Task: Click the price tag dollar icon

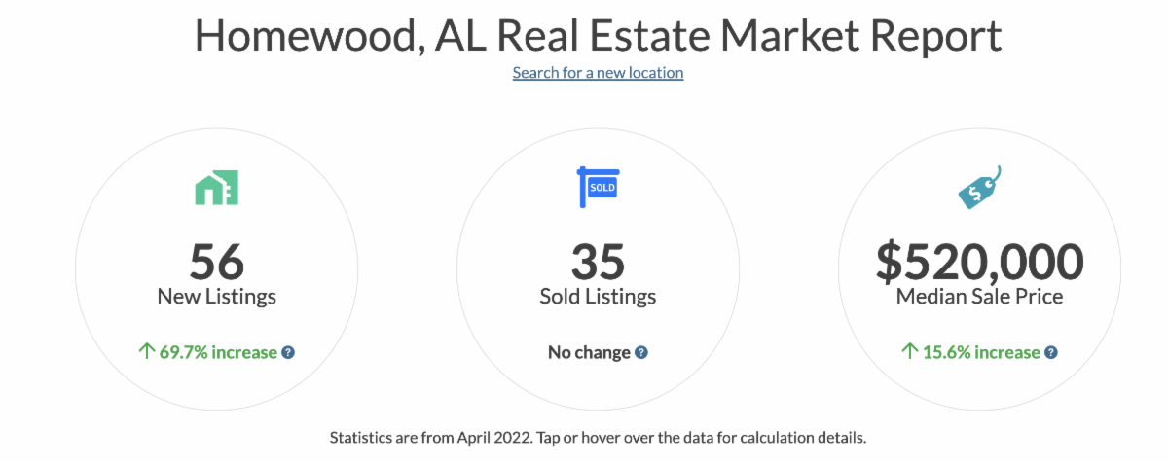Action: [x=978, y=187]
